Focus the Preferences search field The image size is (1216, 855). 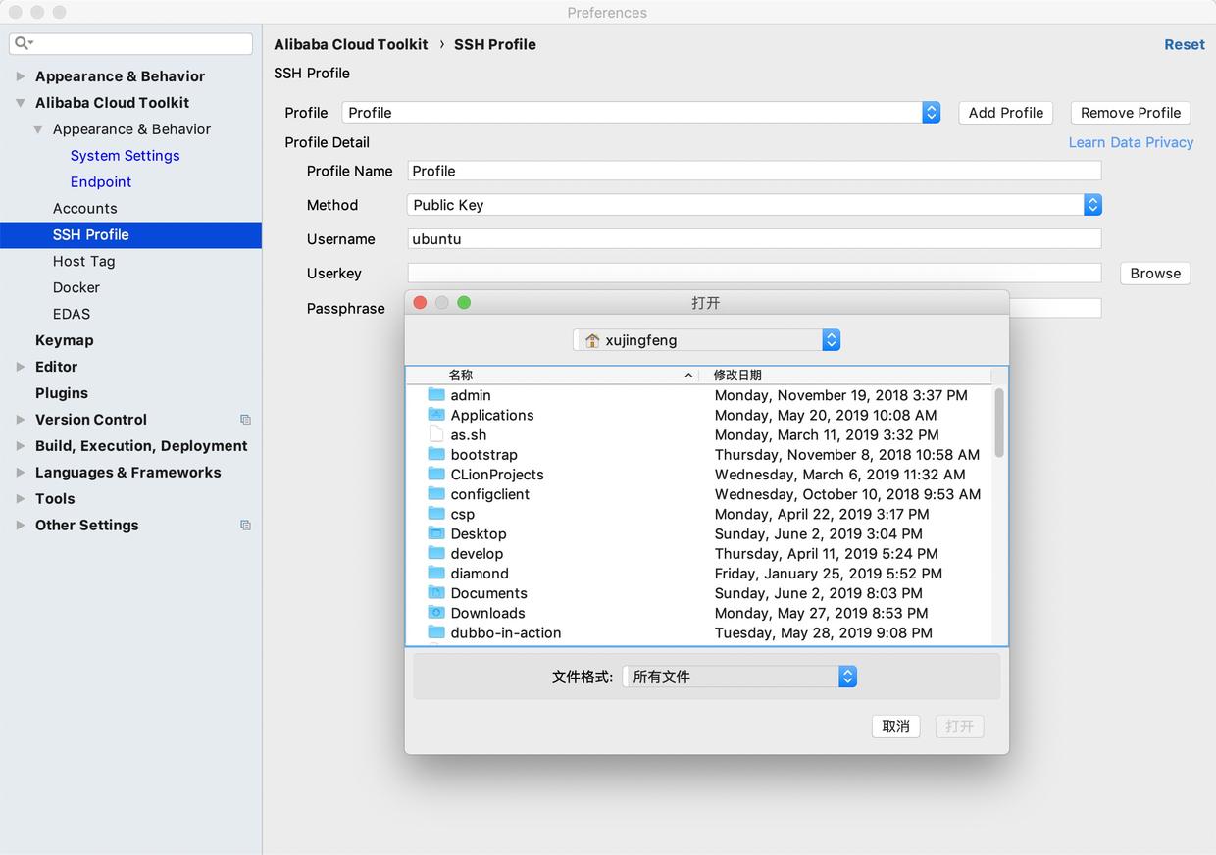tap(130, 44)
